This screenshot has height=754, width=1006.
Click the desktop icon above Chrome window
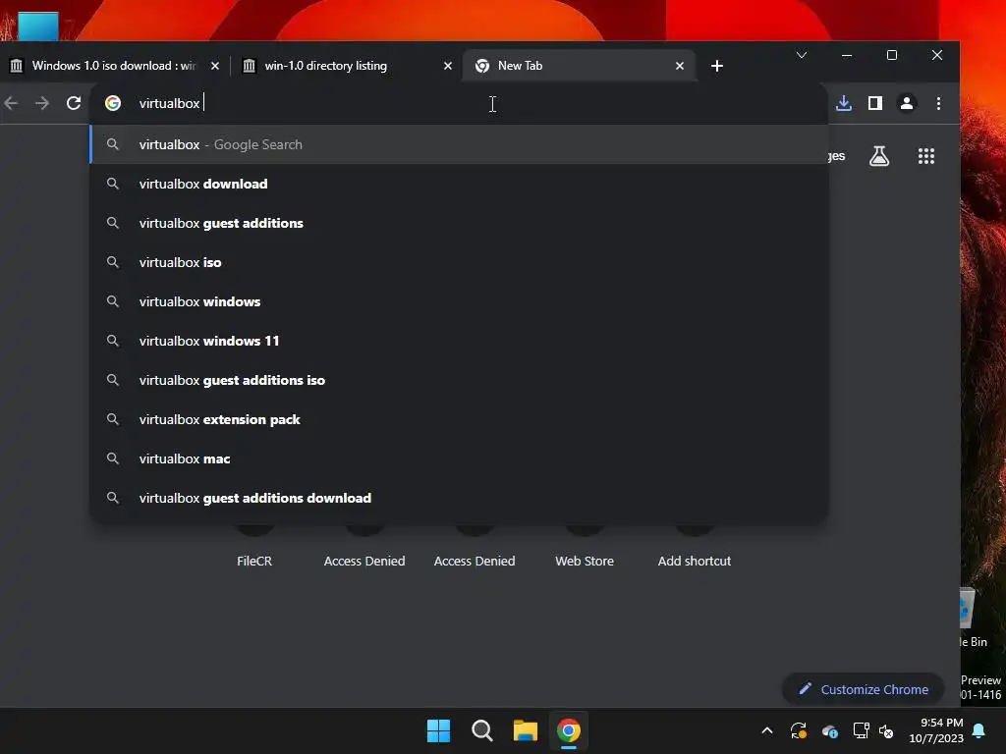(38, 26)
